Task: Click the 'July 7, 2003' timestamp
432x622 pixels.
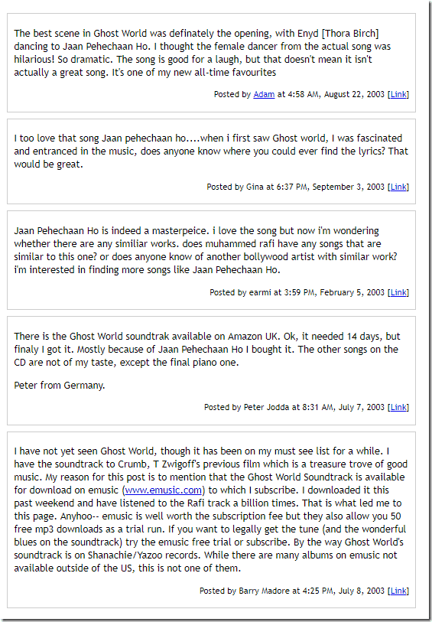Action: [x=362, y=407]
